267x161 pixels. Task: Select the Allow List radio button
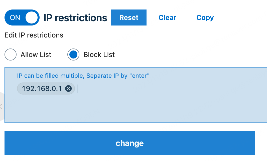point(11,55)
